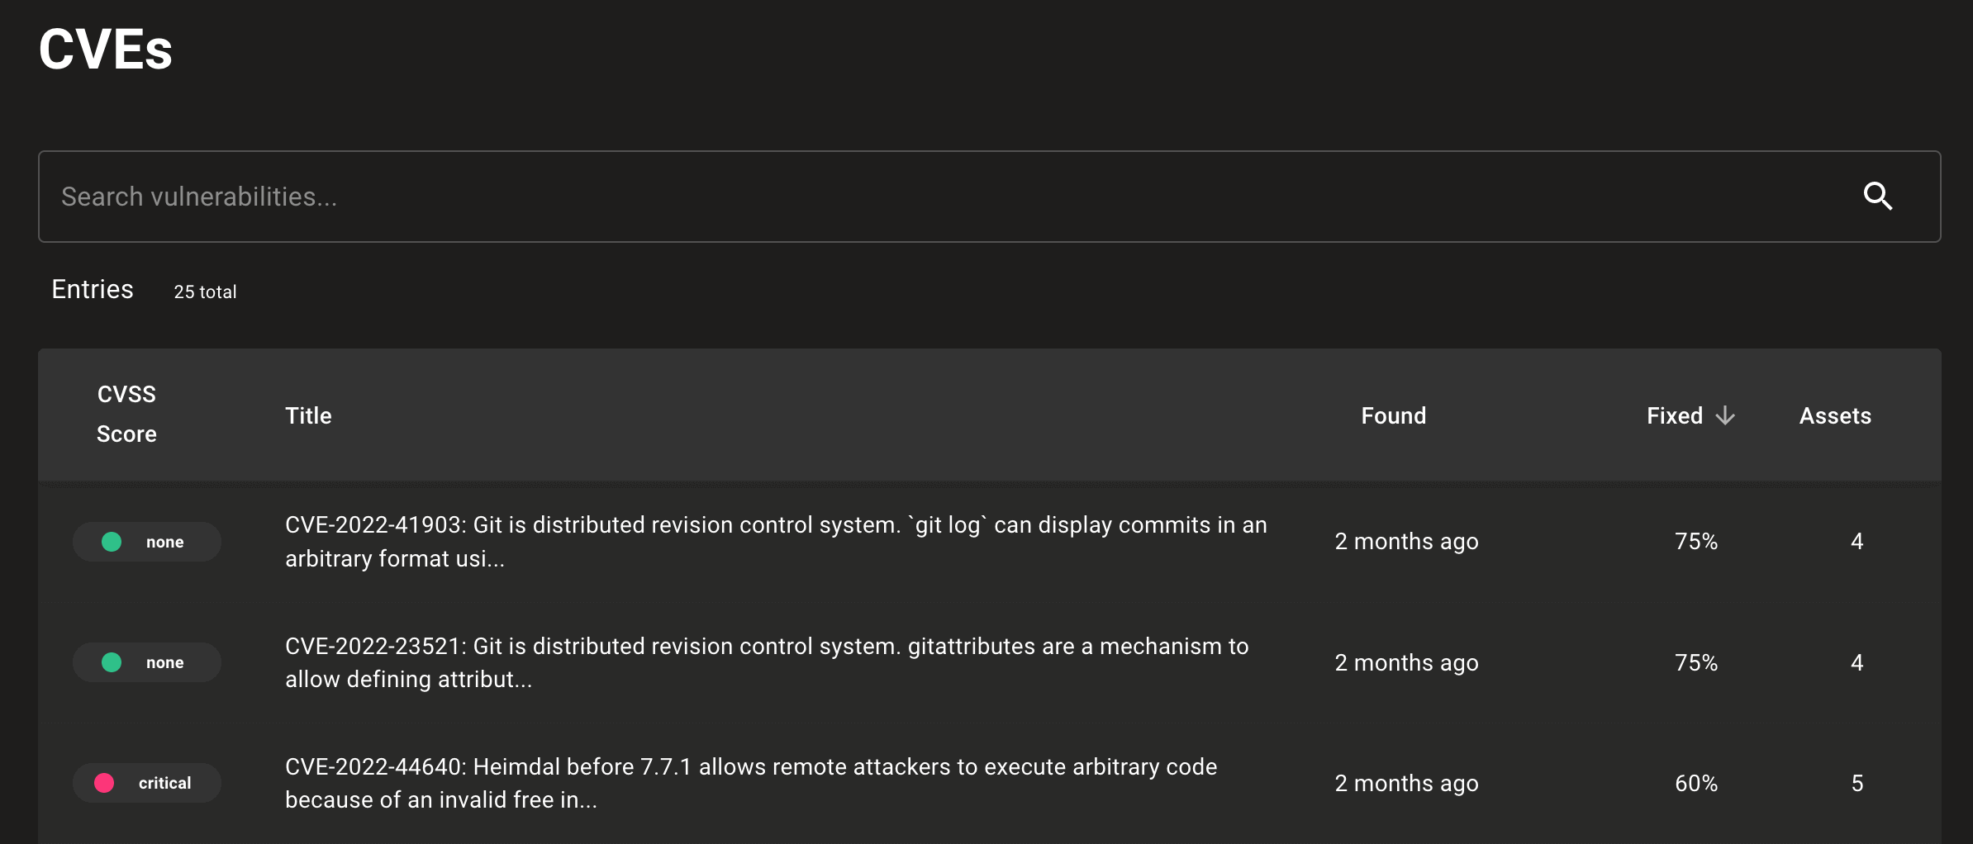Viewport: 1973px width, 844px height.
Task: Click the '25 total' entries count
Action: pyautogui.click(x=205, y=292)
